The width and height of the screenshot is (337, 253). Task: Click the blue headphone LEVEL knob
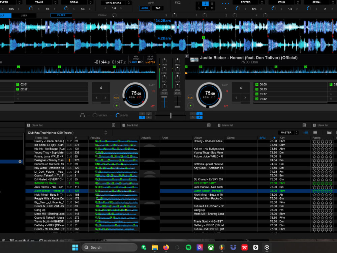(118, 115)
